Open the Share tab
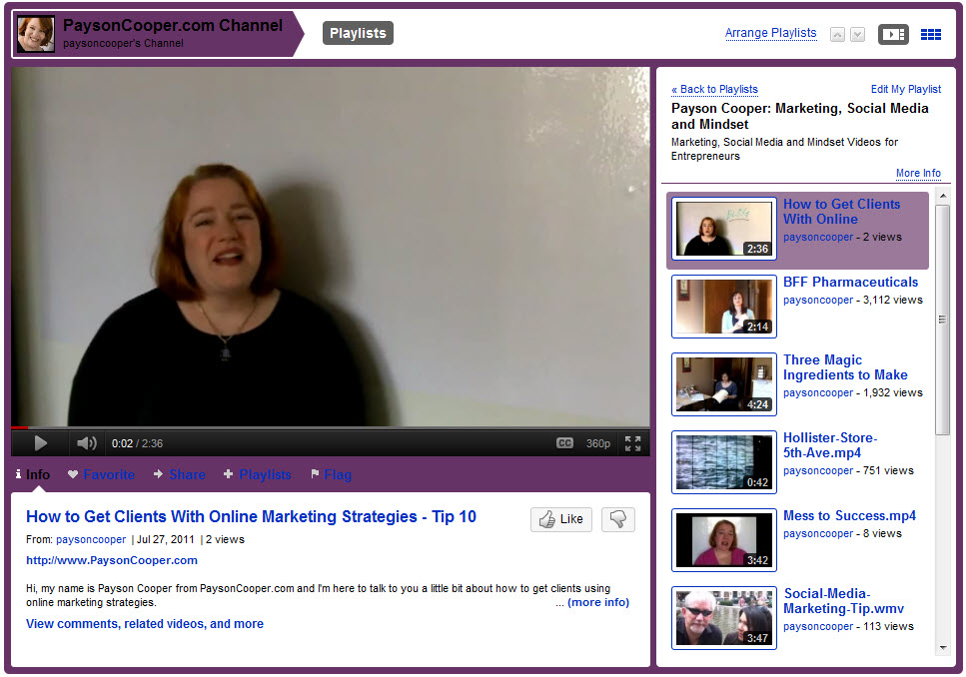Screen dimensions: 966x677 tap(187, 474)
